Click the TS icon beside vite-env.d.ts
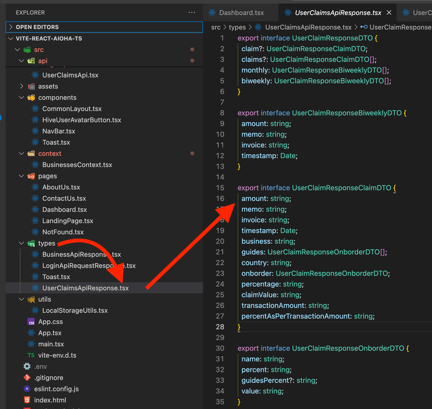This screenshot has height=409, width=432. (31, 355)
